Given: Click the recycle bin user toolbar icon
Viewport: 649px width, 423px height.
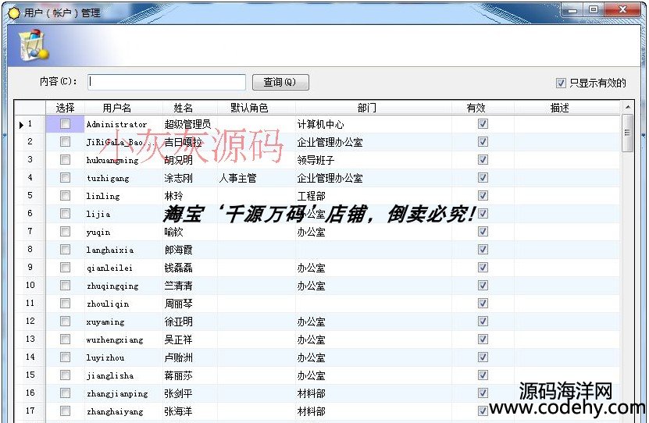Looking at the screenshot, I should tap(33, 46).
